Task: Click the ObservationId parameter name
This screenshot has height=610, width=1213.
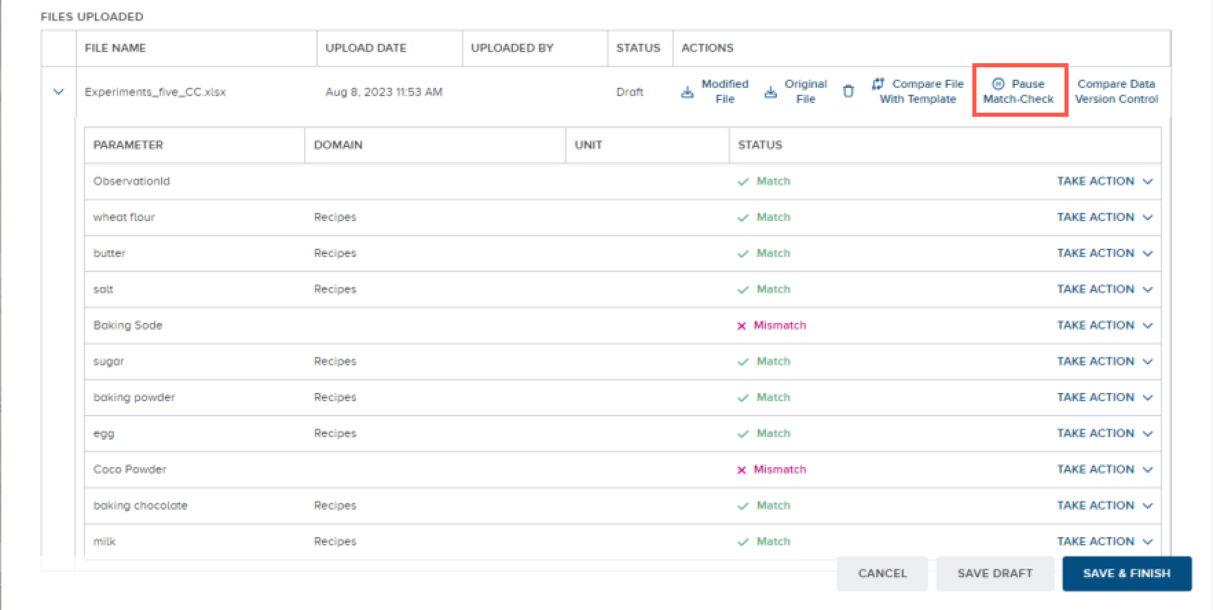Action: click(x=131, y=181)
